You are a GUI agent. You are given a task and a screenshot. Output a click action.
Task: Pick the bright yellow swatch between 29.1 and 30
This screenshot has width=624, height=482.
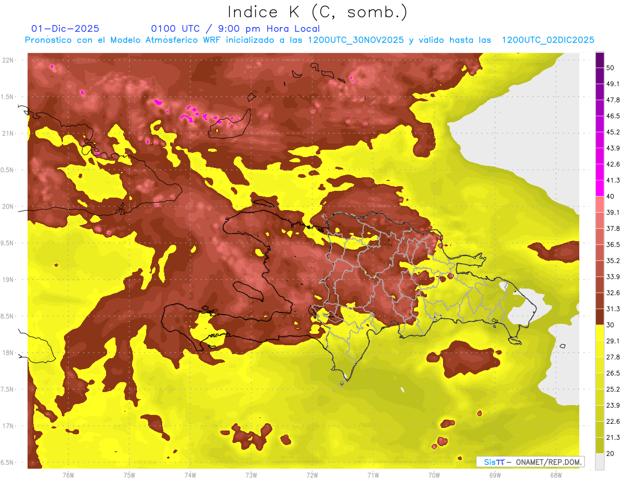pos(600,333)
